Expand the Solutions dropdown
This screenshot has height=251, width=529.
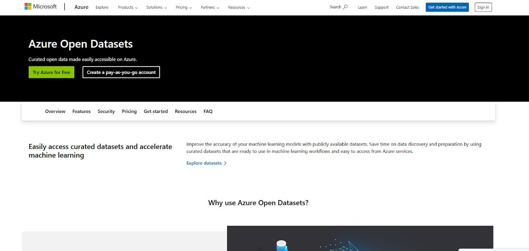tap(156, 7)
